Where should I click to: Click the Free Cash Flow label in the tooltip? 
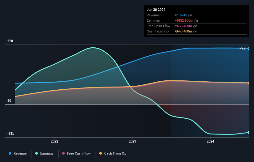click(x=158, y=26)
